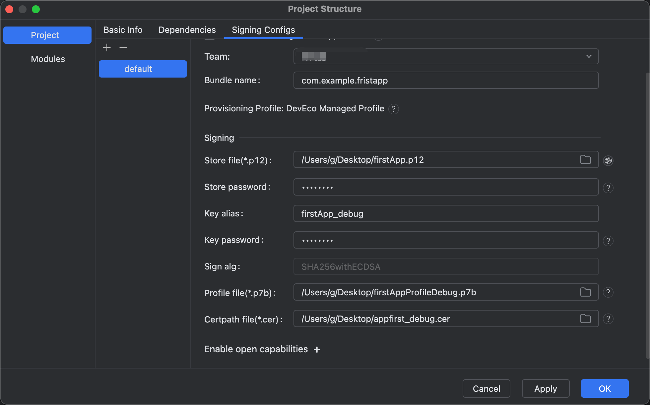
Task: Switch to the Basic Info tab
Action: click(x=123, y=30)
